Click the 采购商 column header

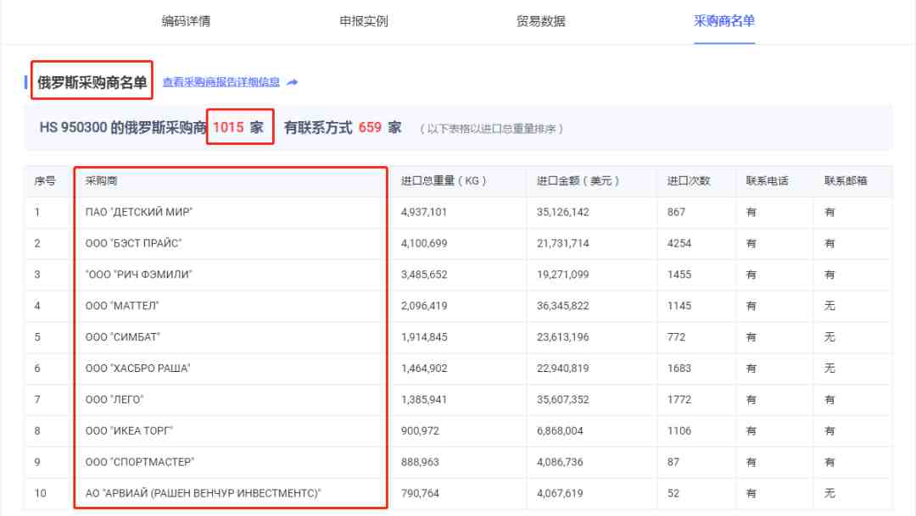pos(101,181)
